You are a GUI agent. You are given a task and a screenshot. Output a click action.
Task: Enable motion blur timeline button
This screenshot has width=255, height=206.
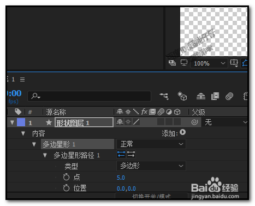229,96
